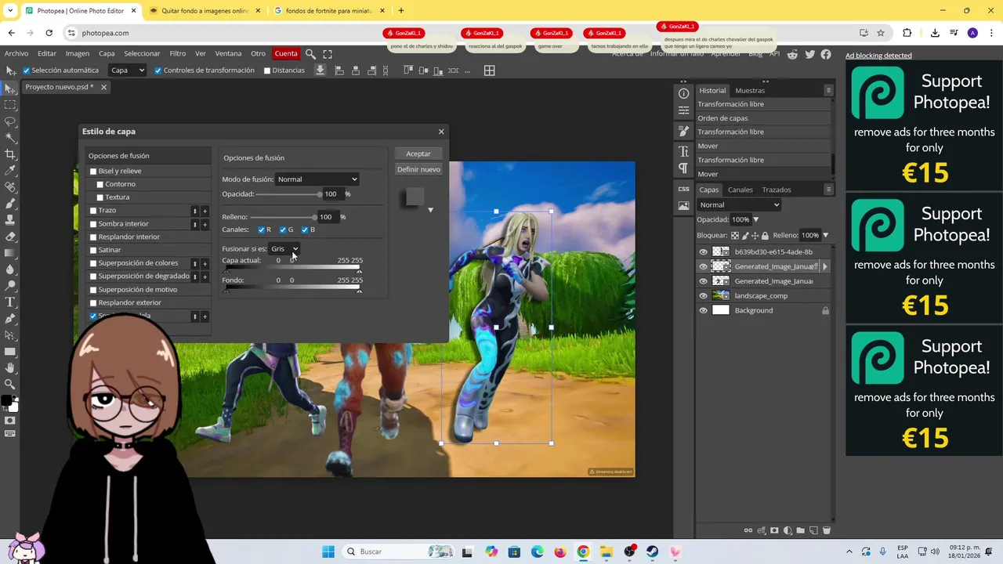
Task: Select the Magic Wand tool
Action: pyautogui.click(x=10, y=138)
